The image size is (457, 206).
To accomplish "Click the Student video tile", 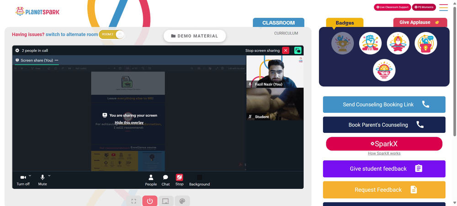I will [x=275, y=104].
